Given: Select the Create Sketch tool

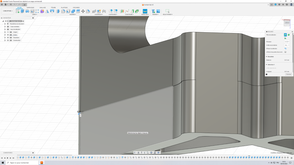Looking at the screenshot, I should 18,11.
